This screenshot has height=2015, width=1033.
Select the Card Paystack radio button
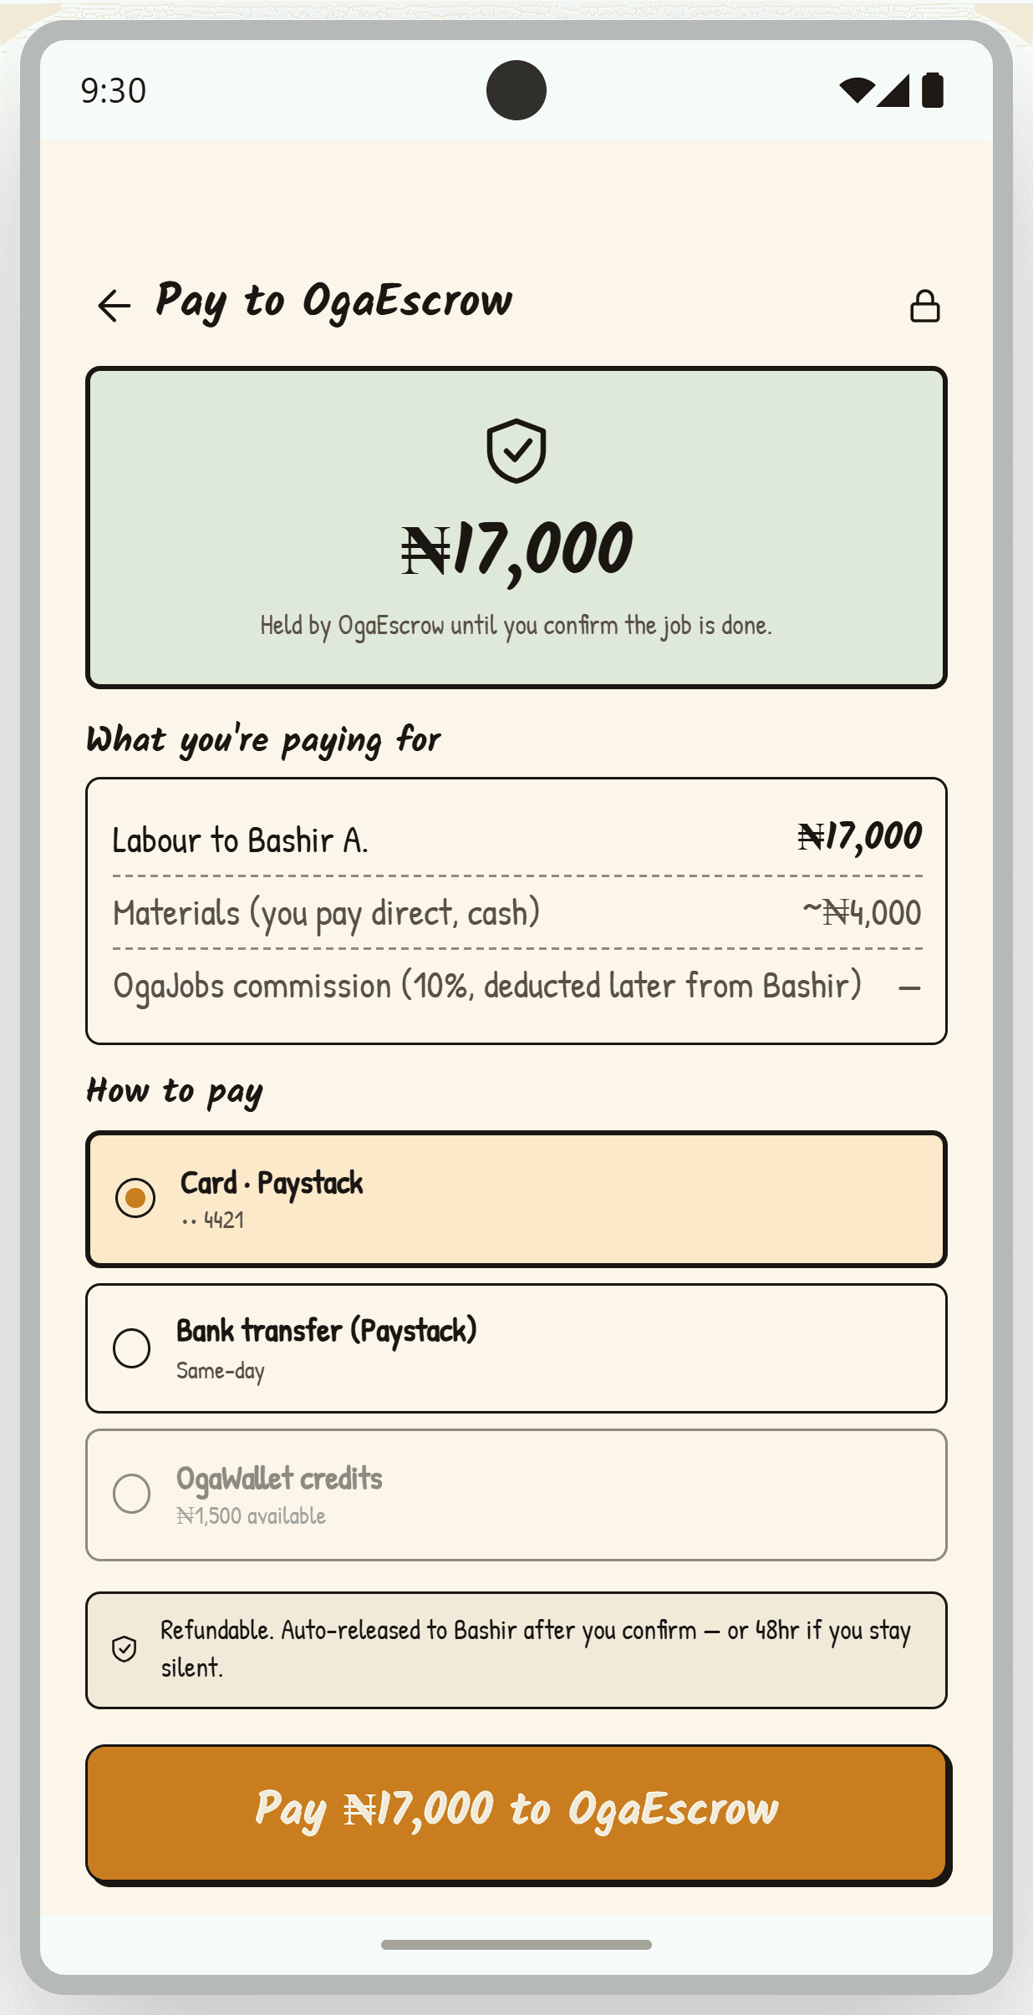click(135, 1198)
